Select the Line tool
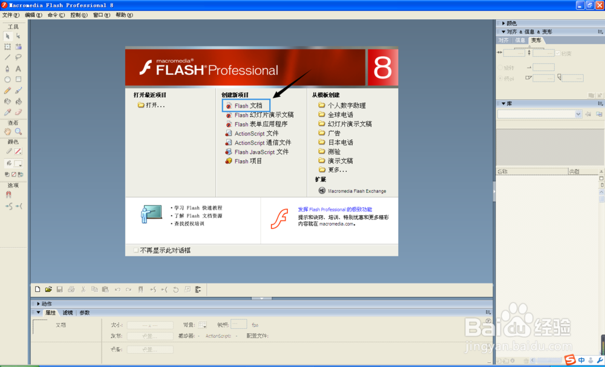605x367 pixels. pos(8,57)
